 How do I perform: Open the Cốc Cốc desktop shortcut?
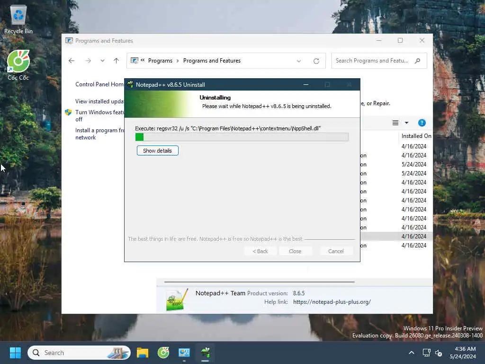pos(18,65)
